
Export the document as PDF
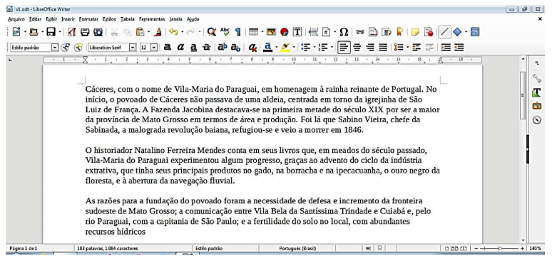pyautogui.click(x=72, y=32)
